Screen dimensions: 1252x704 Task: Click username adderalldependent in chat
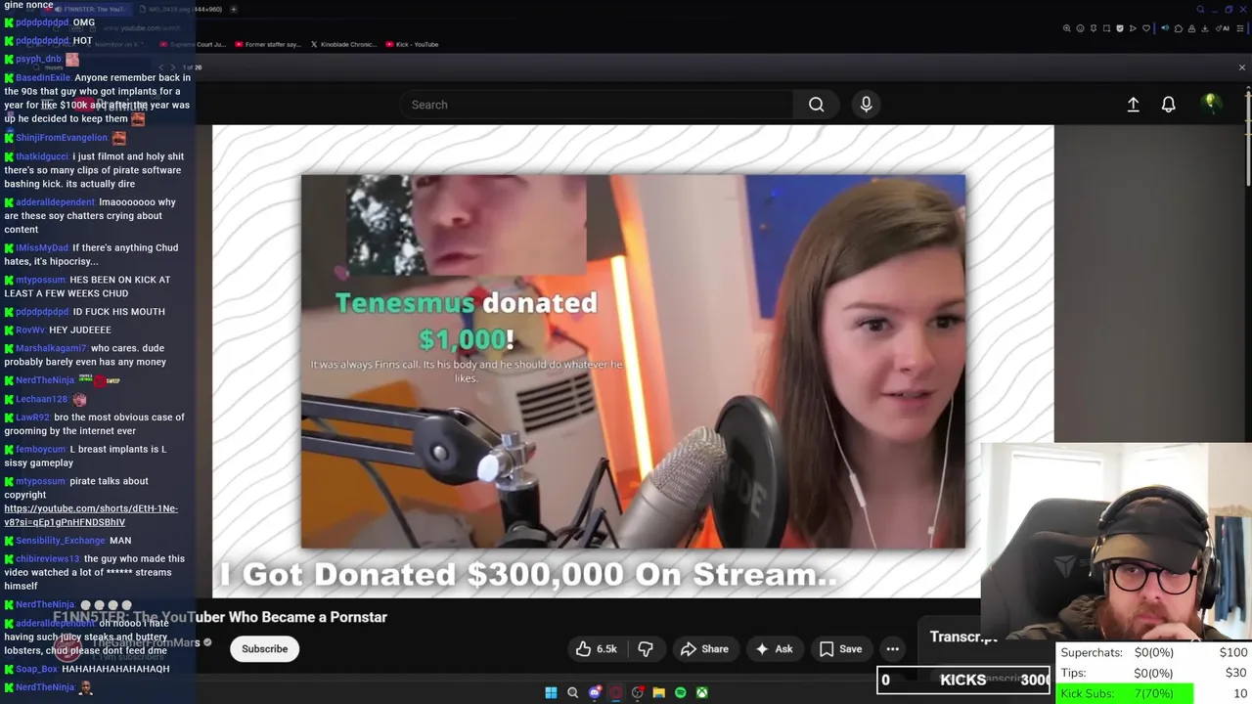tap(56, 202)
